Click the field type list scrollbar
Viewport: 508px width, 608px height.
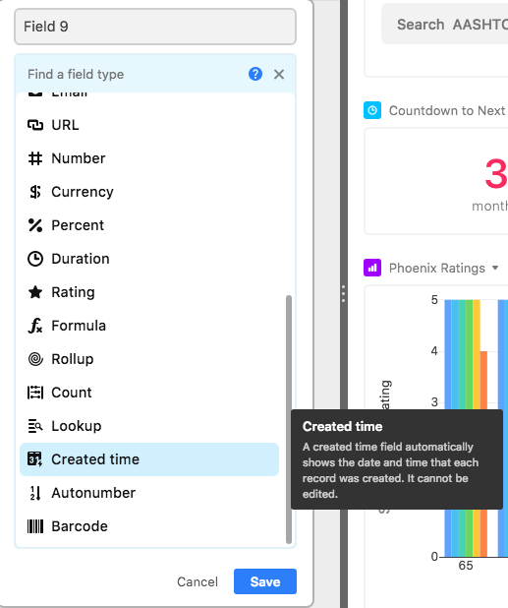289,419
